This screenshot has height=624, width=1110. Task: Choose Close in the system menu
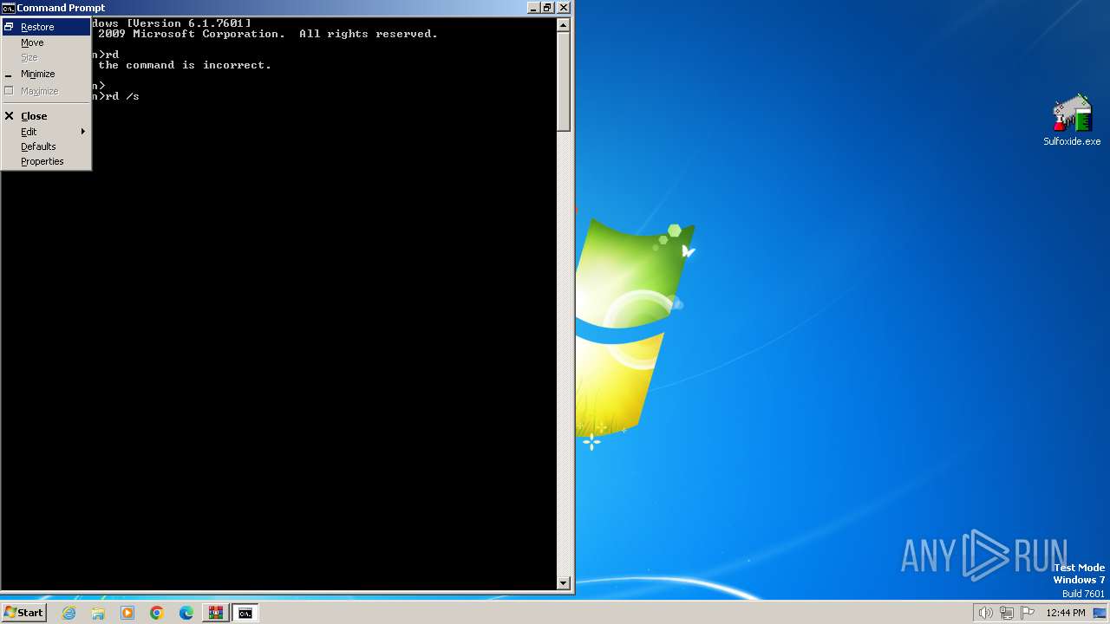click(46, 116)
